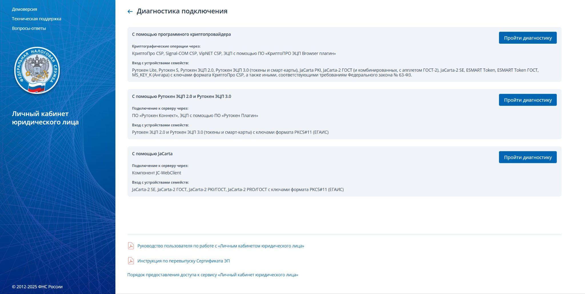Click the Диагностика подключения page heading
Screen dimensions: 585x294
pyautogui.click(x=182, y=11)
